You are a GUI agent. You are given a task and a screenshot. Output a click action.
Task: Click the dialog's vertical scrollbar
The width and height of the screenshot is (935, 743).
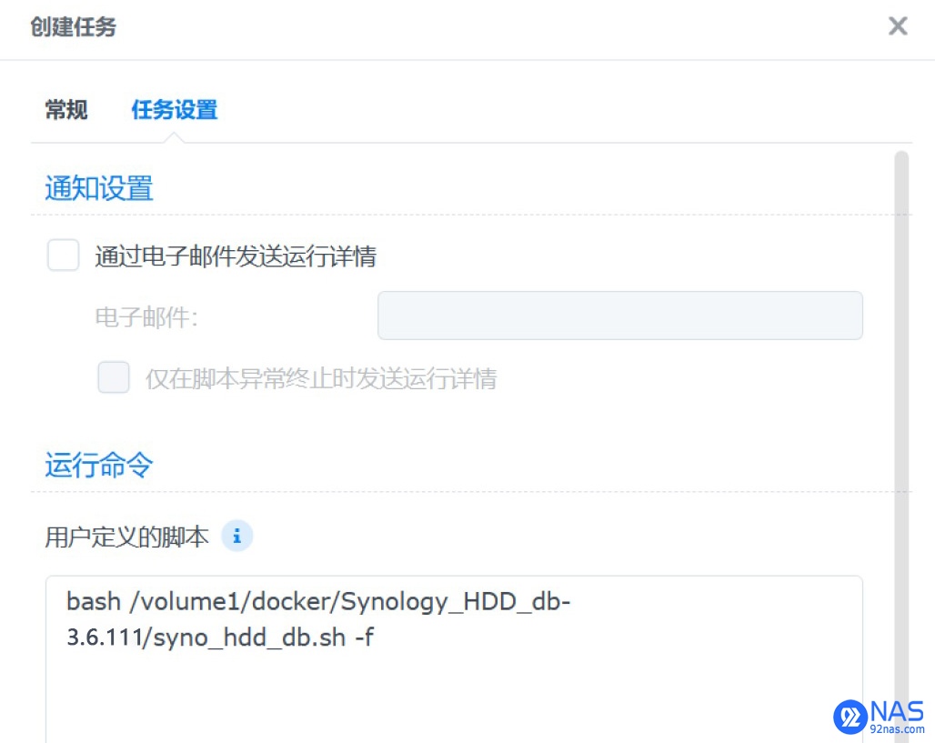(x=901, y=447)
